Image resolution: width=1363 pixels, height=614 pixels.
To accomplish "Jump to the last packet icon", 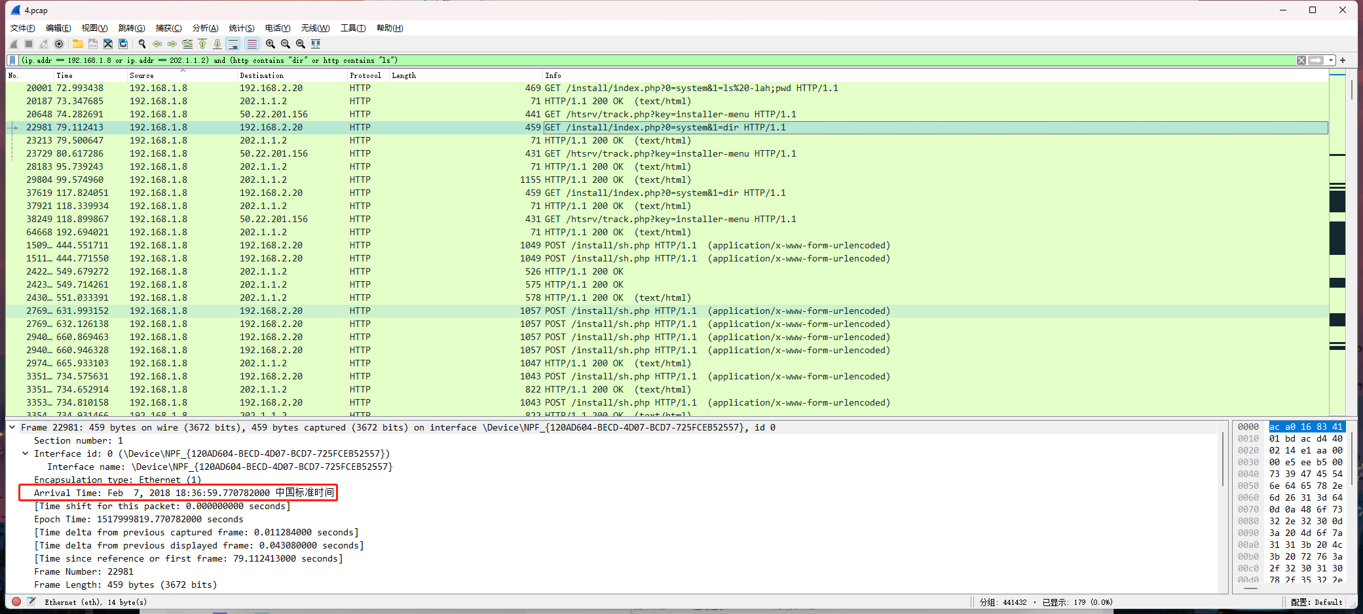I will [217, 44].
